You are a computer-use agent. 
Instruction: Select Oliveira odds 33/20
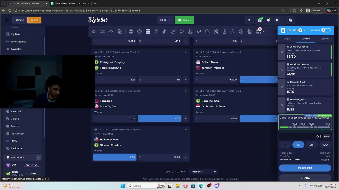tap(160, 157)
